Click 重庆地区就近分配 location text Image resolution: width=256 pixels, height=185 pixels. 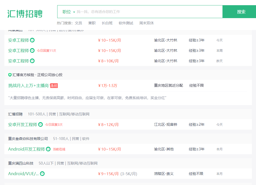(x=168, y=85)
